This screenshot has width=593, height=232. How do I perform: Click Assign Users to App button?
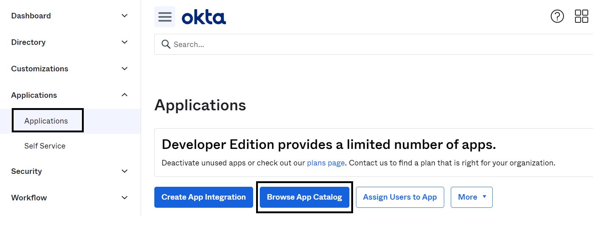(x=400, y=197)
